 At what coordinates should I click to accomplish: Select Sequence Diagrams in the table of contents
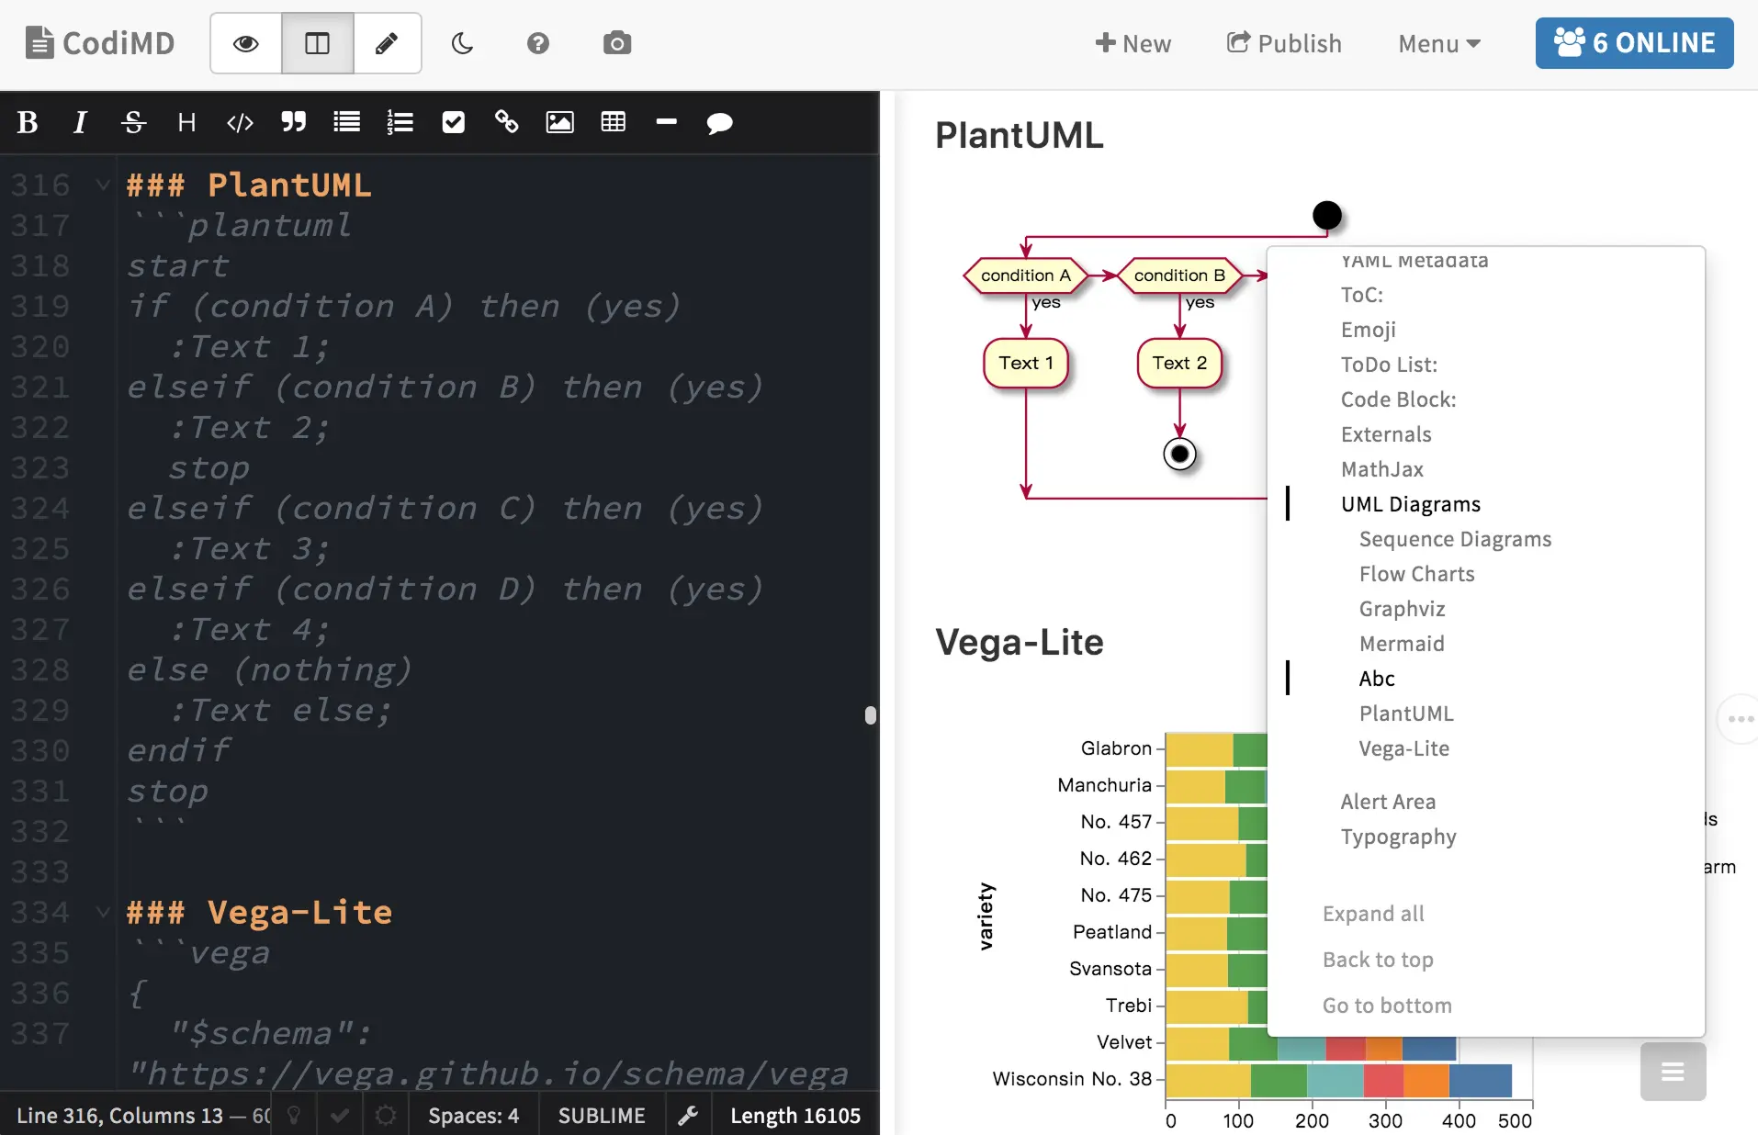tap(1454, 539)
